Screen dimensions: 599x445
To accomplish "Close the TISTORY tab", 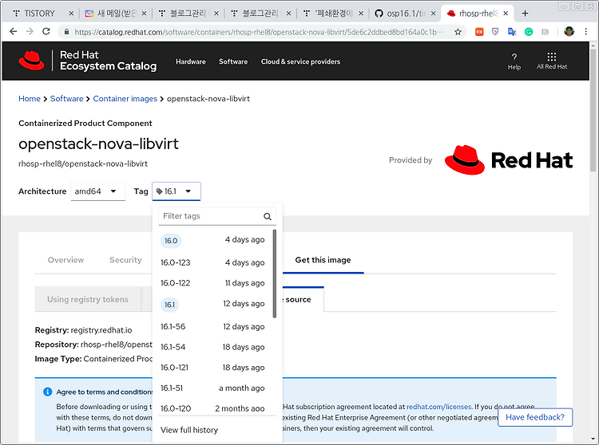I will 71,14.
